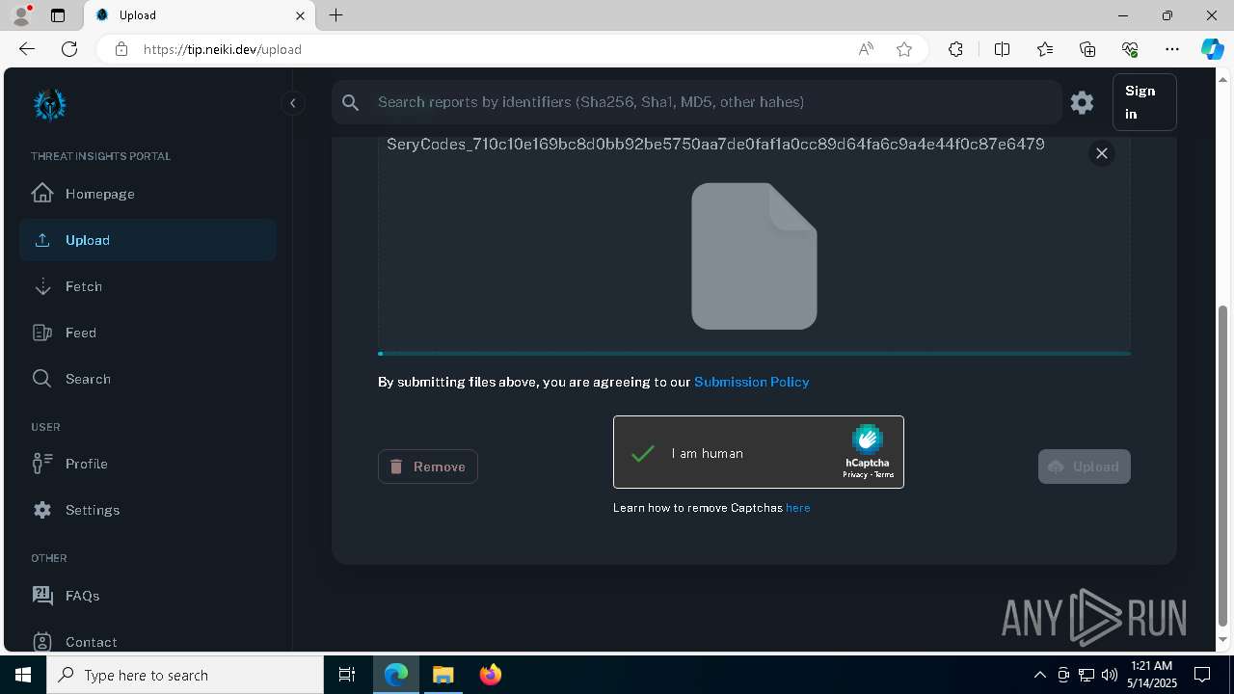Click the Sign in button
The image size is (1234, 694).
tap(1144, 102)
